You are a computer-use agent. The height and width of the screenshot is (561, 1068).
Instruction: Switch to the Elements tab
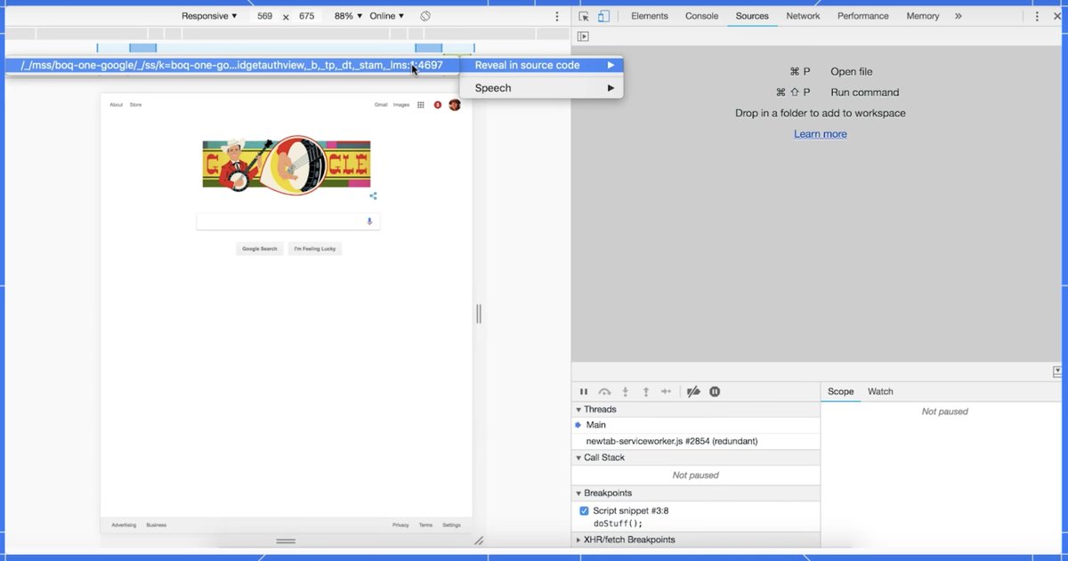click(x=650, y=16)
